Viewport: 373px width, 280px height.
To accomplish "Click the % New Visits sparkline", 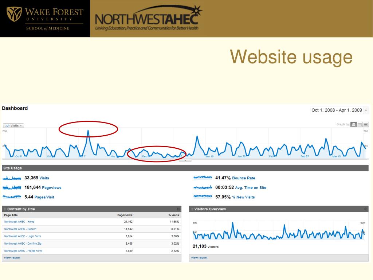I will pyautogui.click(x=203, y=196).
